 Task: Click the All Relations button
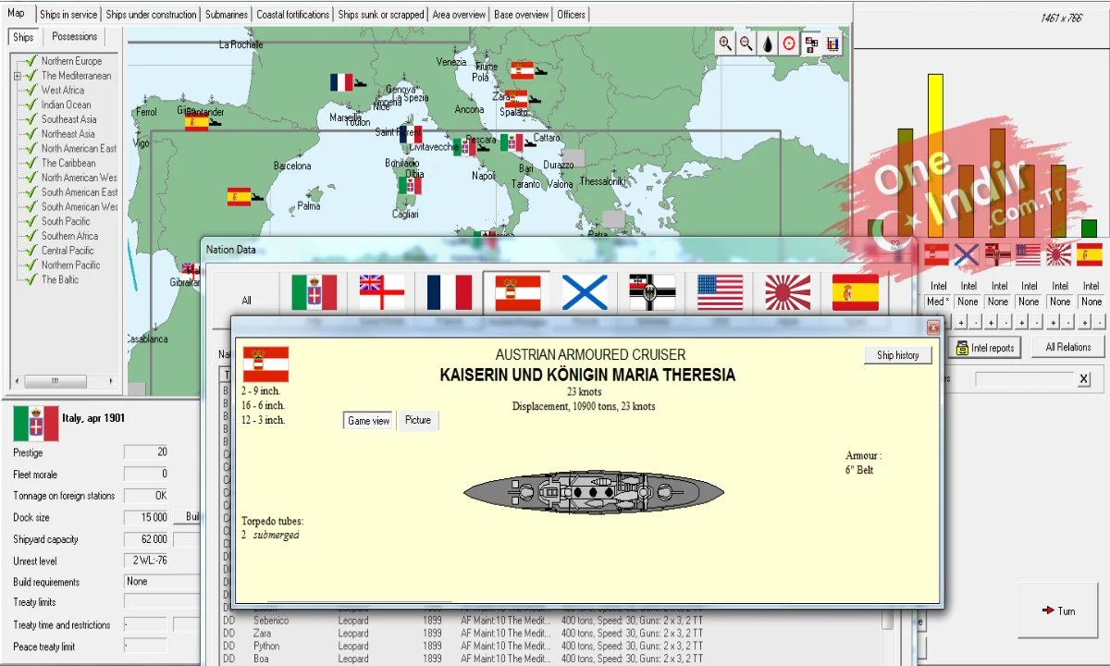pyautogui.click(x=1067, y=348)
